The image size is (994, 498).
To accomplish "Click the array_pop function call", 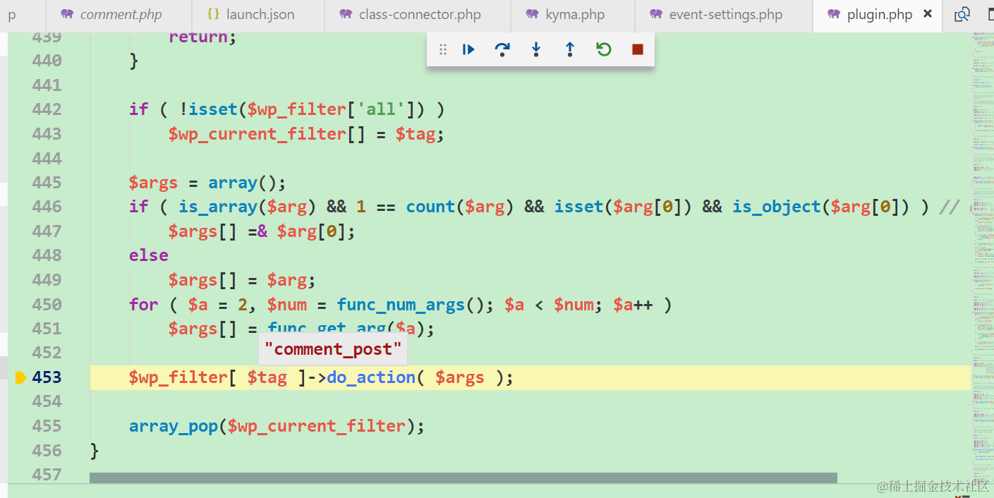I will [174, 426].
